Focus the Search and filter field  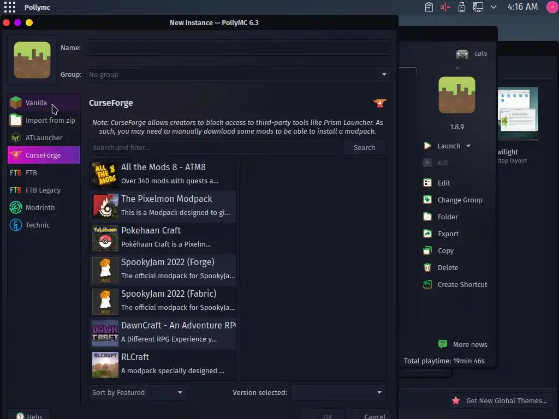215,147
